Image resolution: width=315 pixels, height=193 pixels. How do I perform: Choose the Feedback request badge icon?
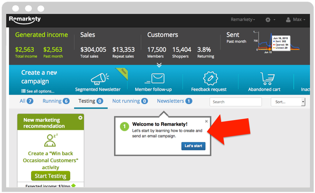[x=210, y=79]
